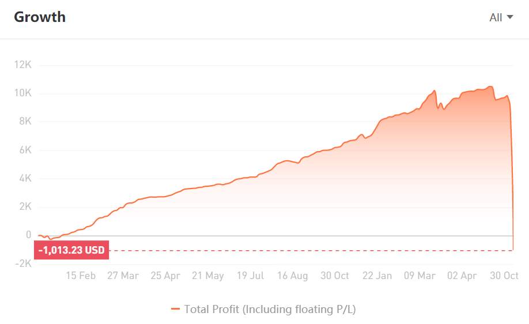Image resolution: width=529 pixels, height=324 pixels.
Task: Click the Growth panel title
Action: coord(40,17)
